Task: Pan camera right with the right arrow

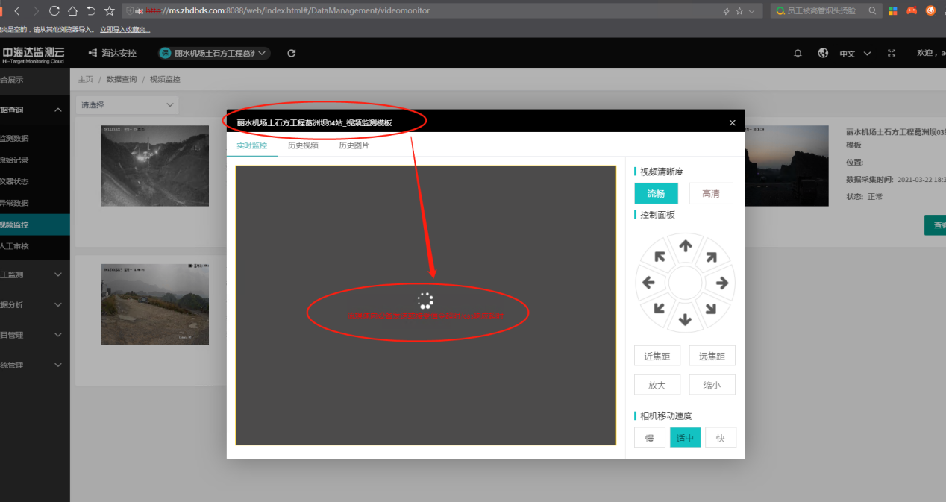Action: click(x=722, y=283)
